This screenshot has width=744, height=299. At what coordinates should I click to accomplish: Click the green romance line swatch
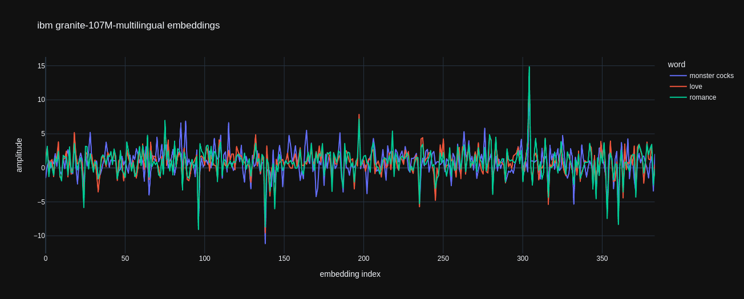tap(678, 97)
